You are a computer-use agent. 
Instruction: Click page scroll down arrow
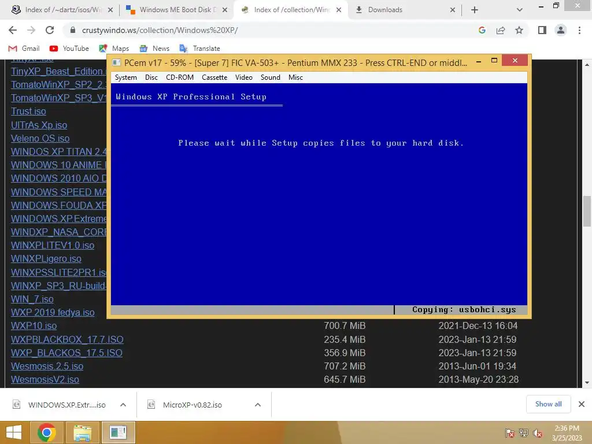pyautogui.click(x=587, y=383)
